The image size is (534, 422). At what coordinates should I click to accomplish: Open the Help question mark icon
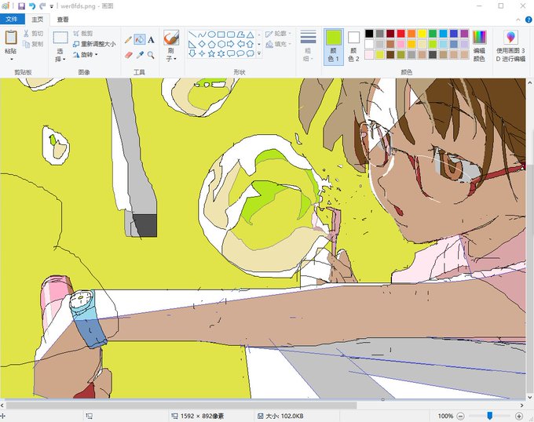tap(529, 20)
